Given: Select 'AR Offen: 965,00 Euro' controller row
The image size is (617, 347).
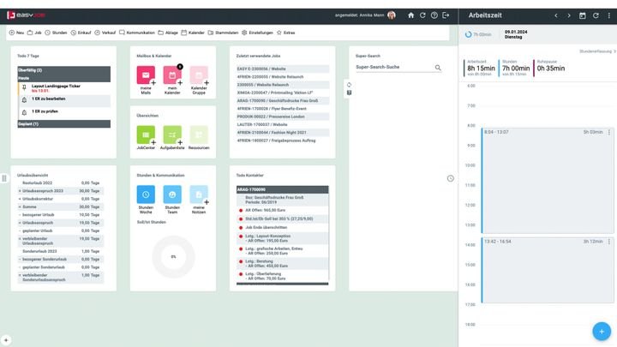Looking at the screenshot, I should 283,211.
